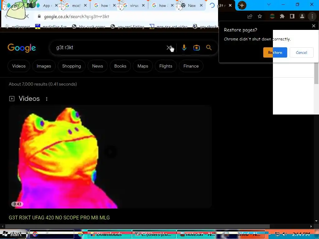Click the microphone voice search icon
319x239 pixels.
coord(184,48)
